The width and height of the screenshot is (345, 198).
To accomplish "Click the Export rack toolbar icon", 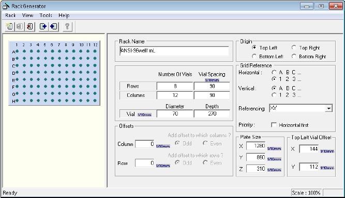I will (43, 26).
